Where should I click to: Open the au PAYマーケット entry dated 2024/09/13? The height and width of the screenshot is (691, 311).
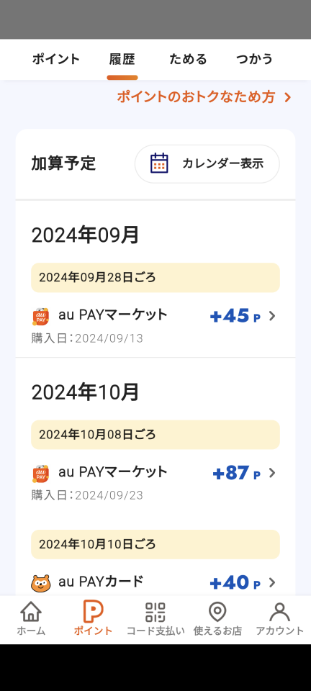155,325
